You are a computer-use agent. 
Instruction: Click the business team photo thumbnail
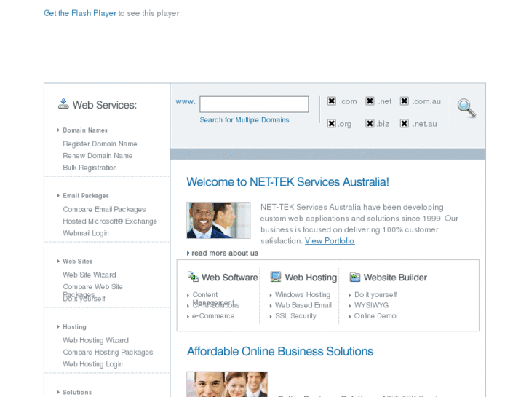227,384
